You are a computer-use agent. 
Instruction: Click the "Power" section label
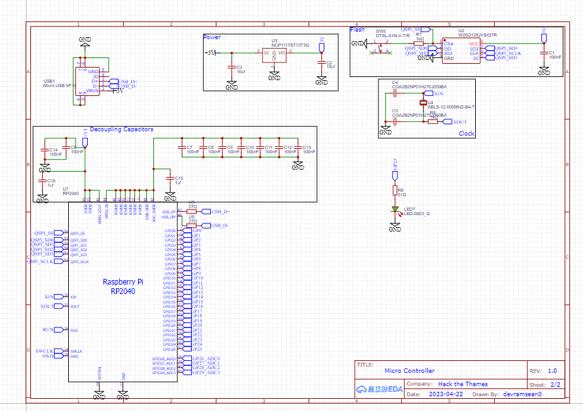(212, 37)
